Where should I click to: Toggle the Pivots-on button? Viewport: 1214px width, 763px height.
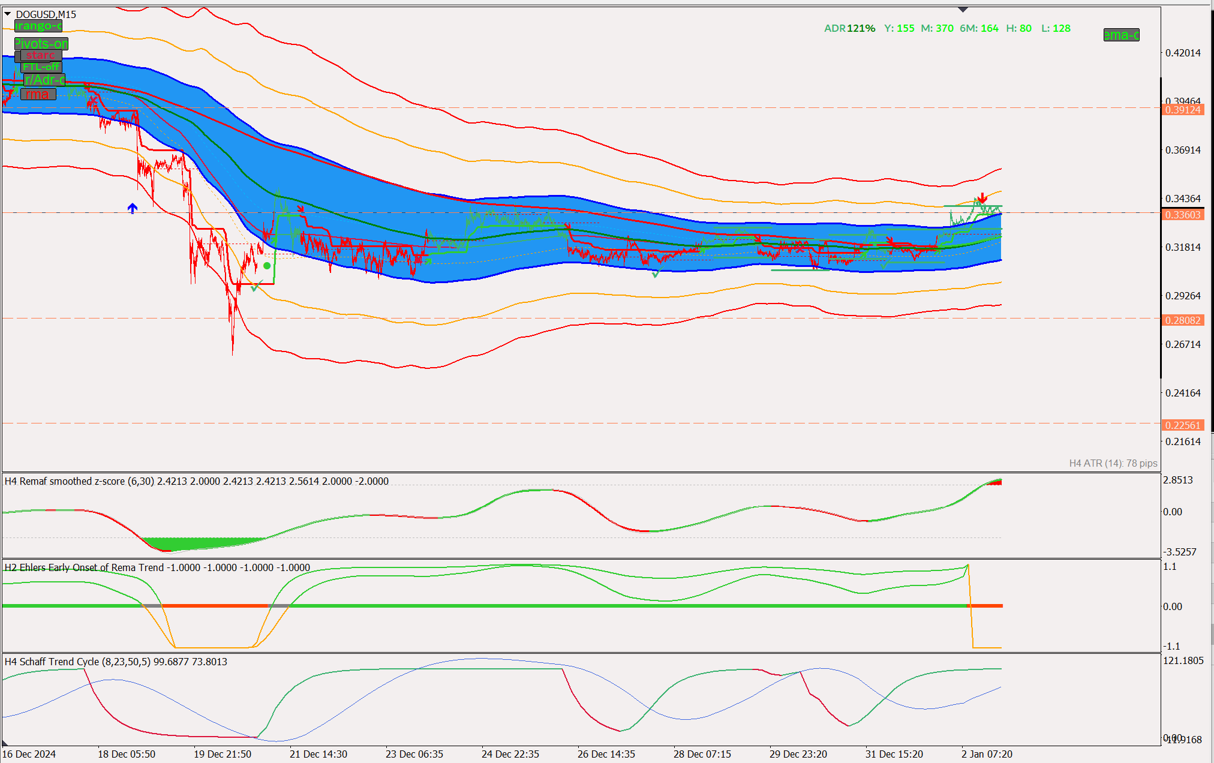(x=41, y=44)
